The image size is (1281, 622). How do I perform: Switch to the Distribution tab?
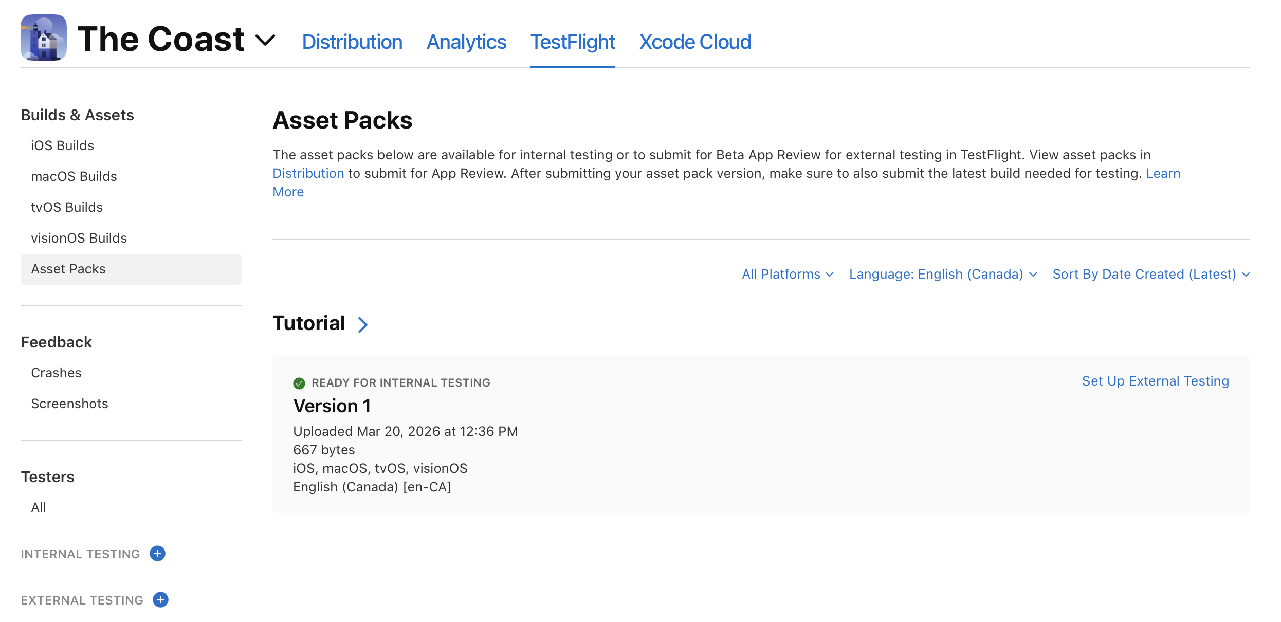coord(352,42)
